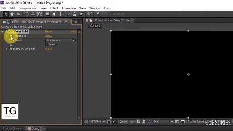Click the Show Channel color circles icon

click(x=150, y=122)
